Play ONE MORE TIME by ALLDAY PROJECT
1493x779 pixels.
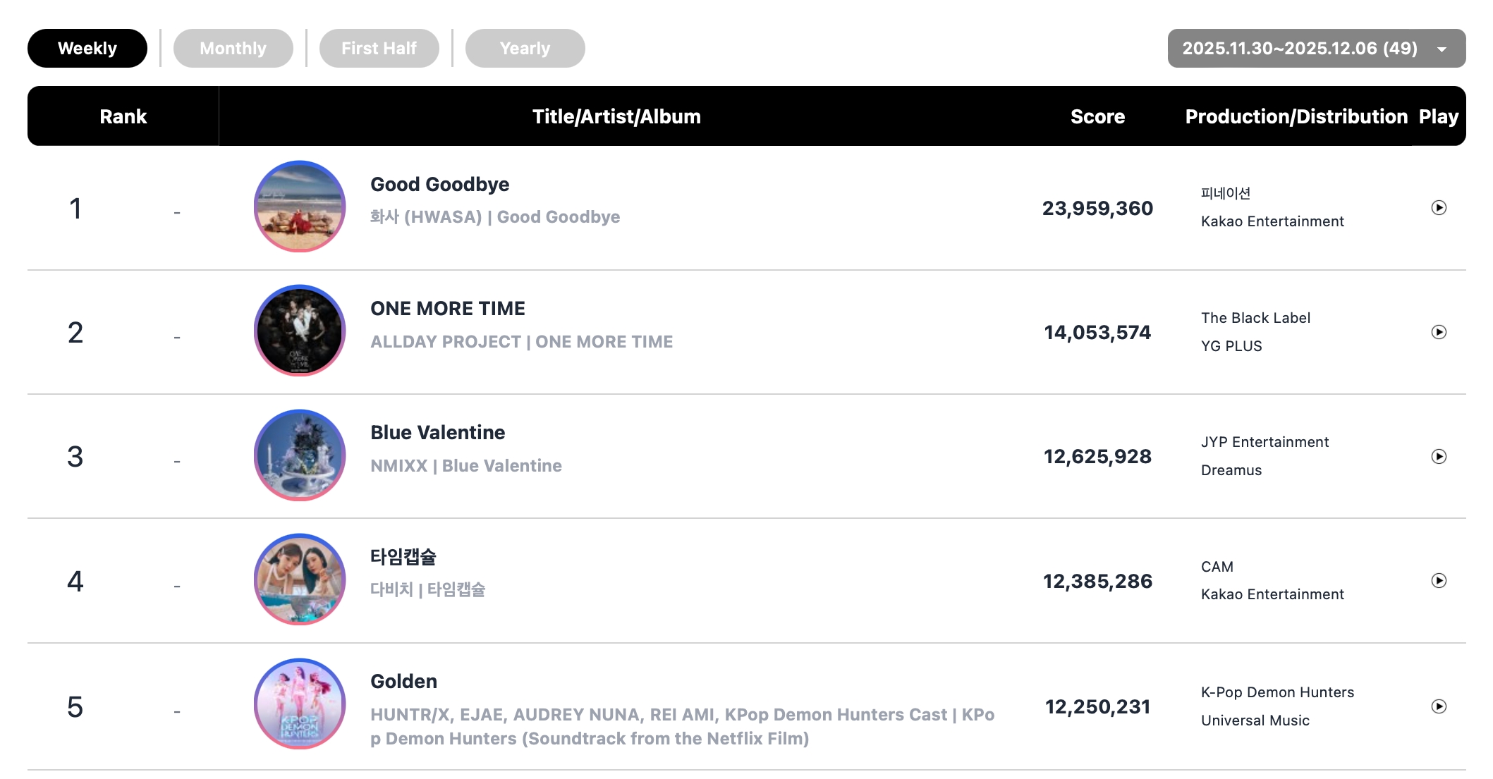(x=1439, y=332)
